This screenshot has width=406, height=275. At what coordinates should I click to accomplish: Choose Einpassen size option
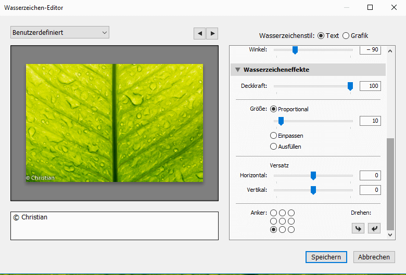[x=273, y=136]
